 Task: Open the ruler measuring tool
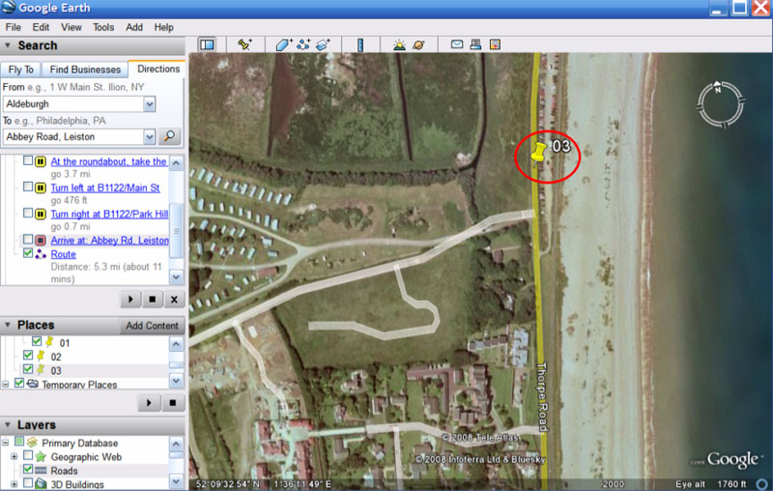[x=360, y=44]
